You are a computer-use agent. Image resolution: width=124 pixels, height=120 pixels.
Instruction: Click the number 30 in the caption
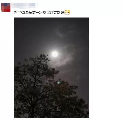point(23,13)
